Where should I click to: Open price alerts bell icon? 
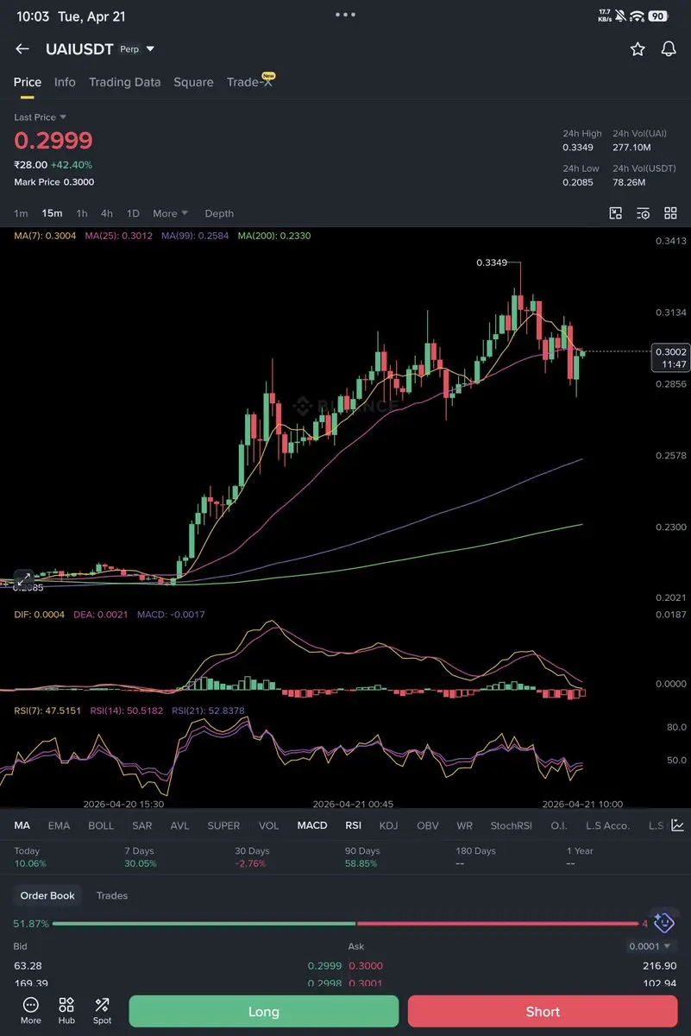click(669, 49)
